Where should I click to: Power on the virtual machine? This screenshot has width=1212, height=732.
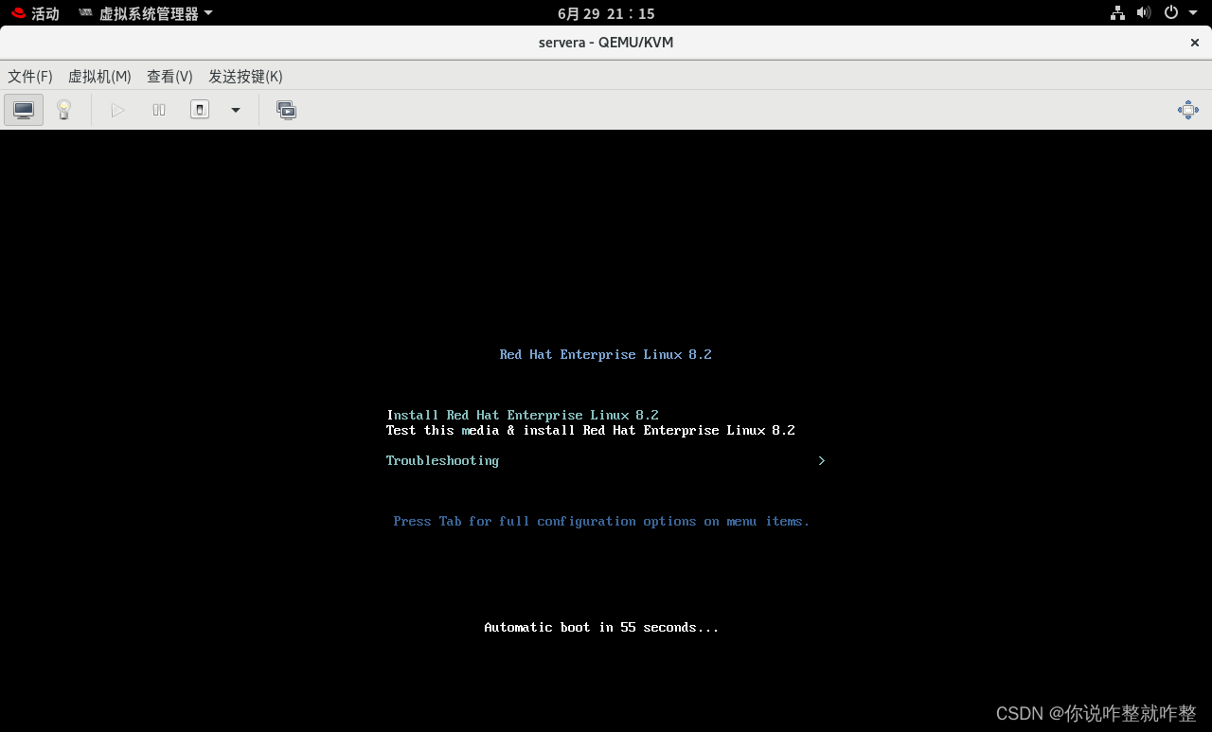click(117, 110)
